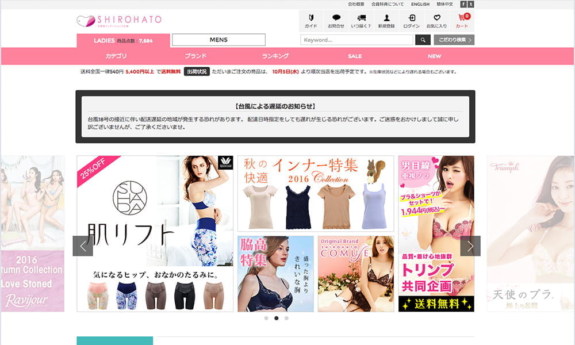Click the 新規登録 new registration icon
This screenshot has width=575, height=345.
pyautogui.click(x=386, y=21)
